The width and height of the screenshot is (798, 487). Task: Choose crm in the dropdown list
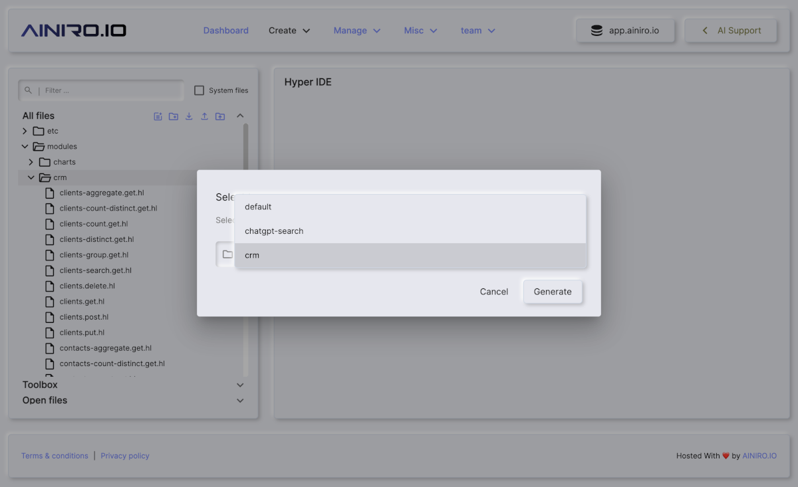410,255
